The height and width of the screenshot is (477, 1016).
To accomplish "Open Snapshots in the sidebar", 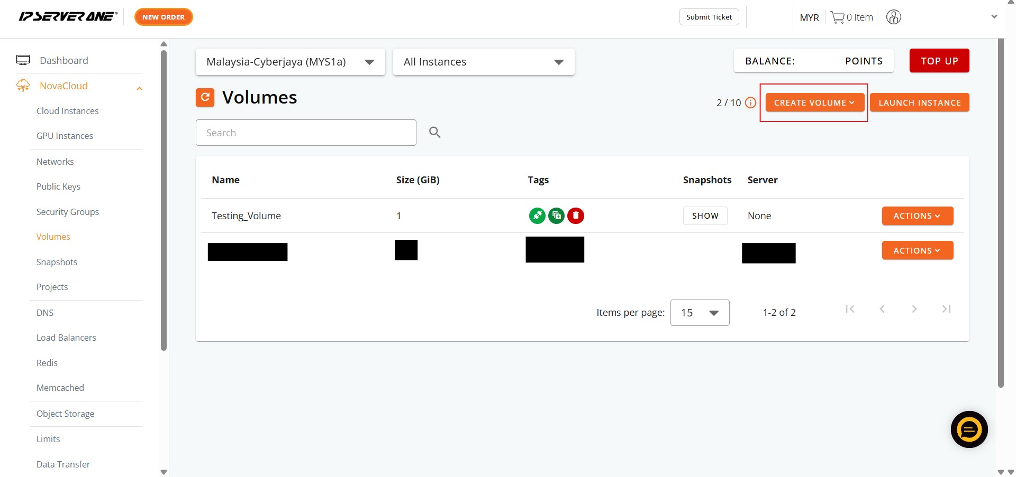I will coord(57,262).
